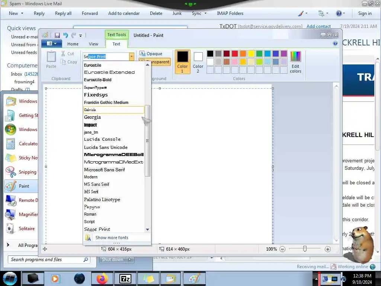Click the Copy button in Clipboard group
381x286 pixels.
pos(69,62)
